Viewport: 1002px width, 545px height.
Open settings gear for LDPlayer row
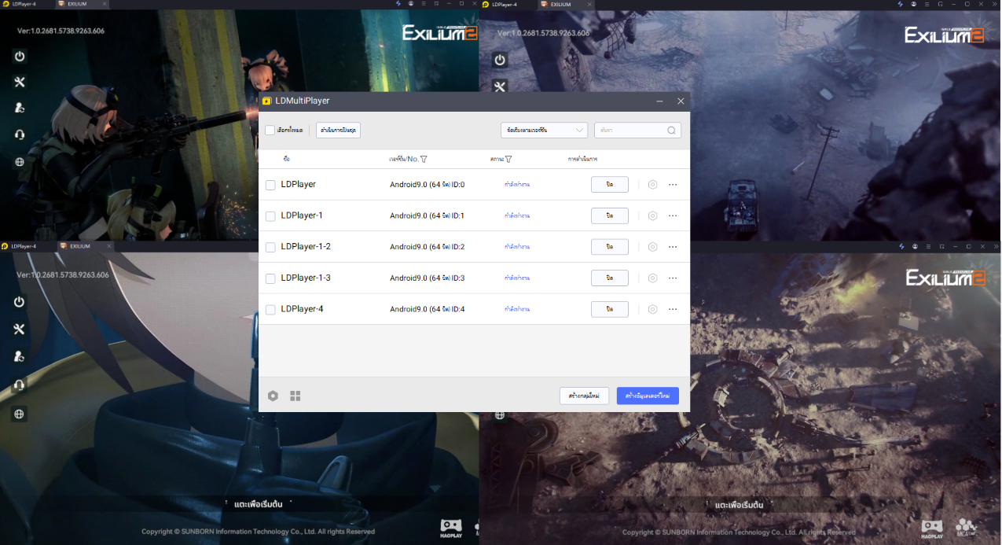(x=652, y=184)
